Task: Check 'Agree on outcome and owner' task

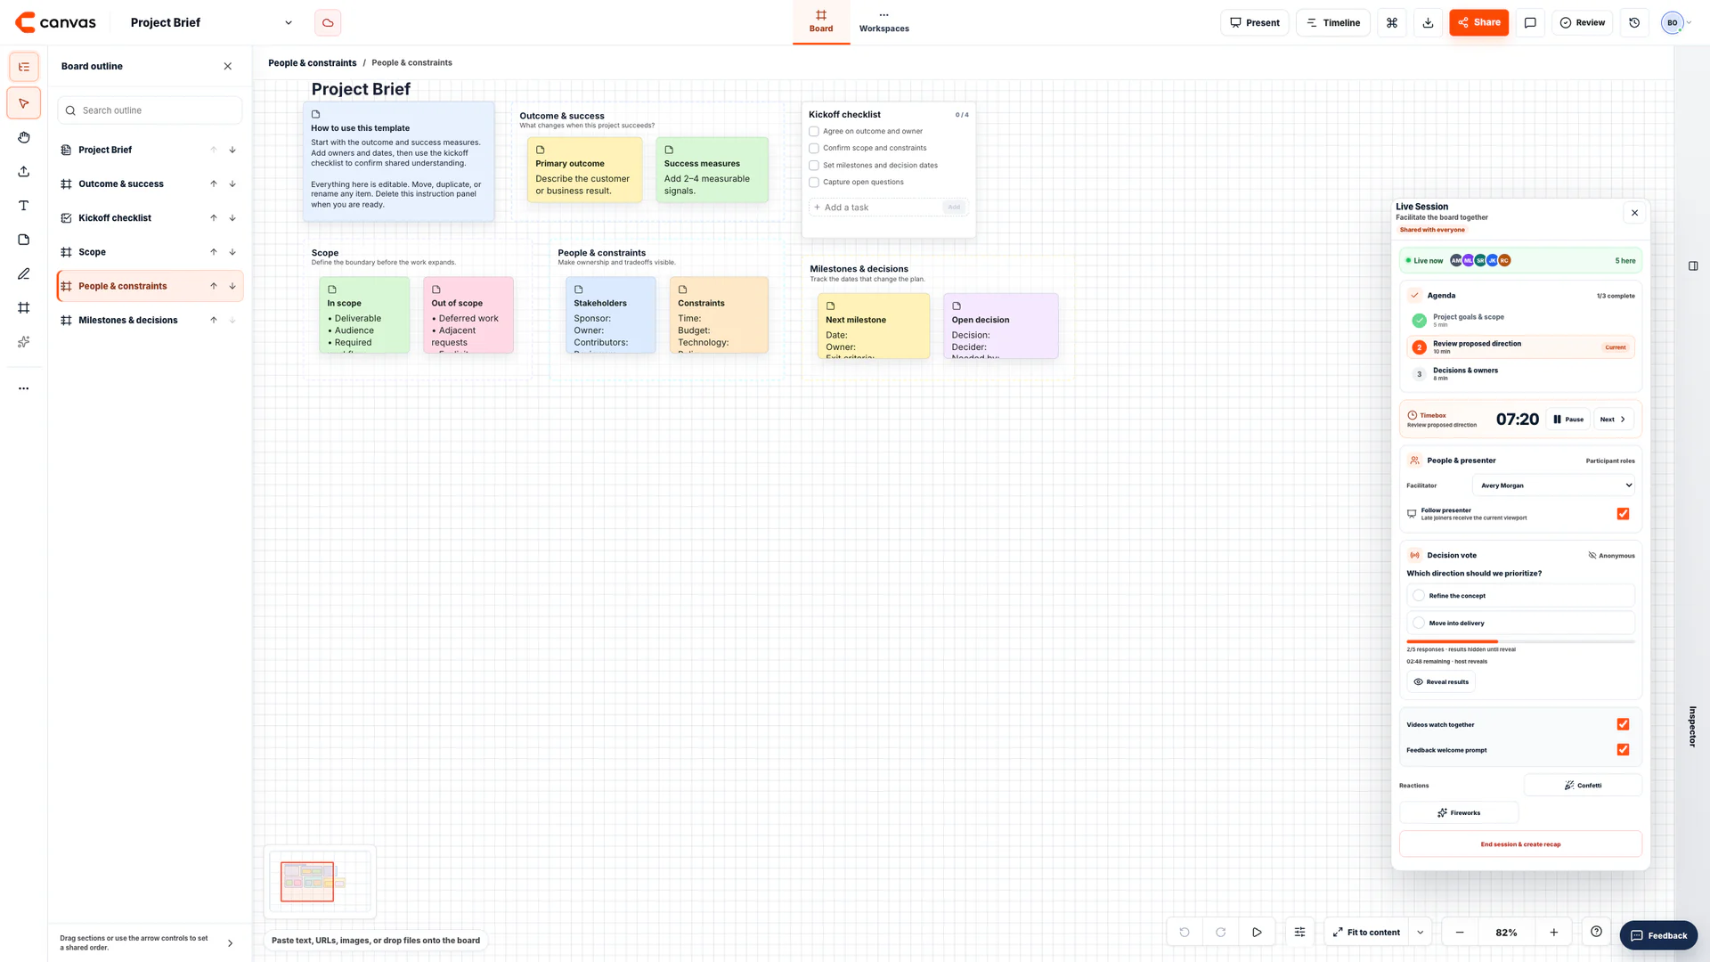Action: point(813,131)
